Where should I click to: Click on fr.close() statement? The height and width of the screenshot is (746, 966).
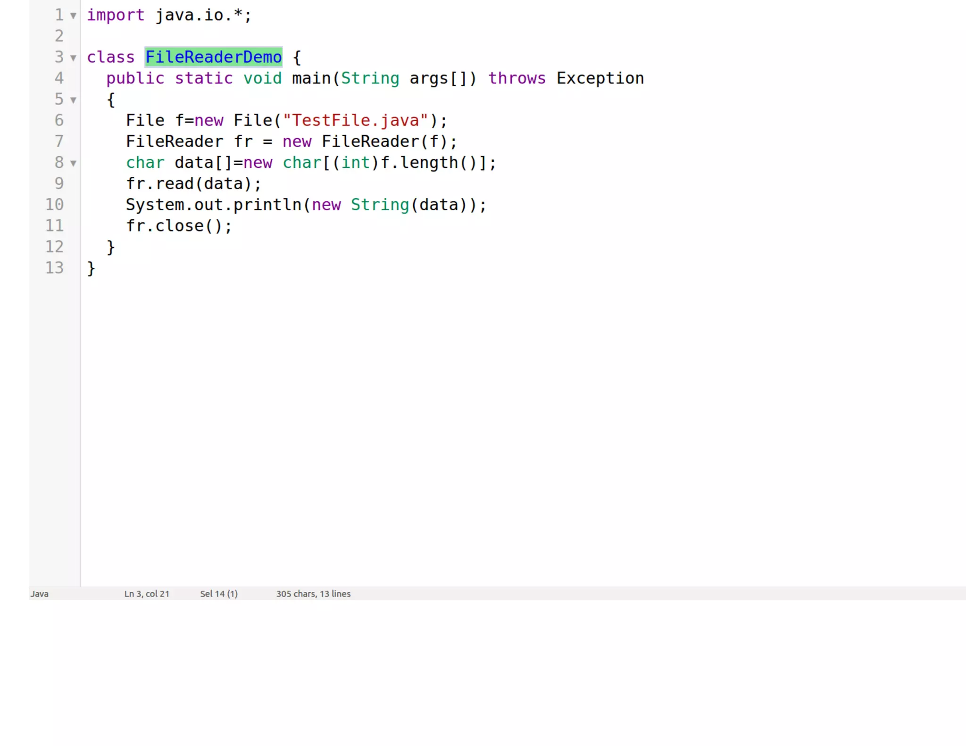click(x=179, y=226)
